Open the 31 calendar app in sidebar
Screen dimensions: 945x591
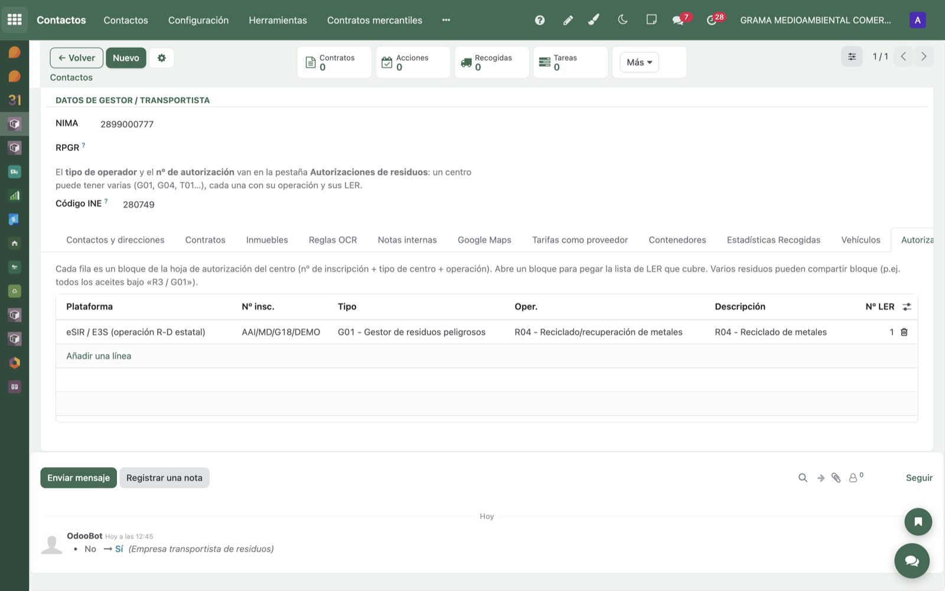point(14,100)
